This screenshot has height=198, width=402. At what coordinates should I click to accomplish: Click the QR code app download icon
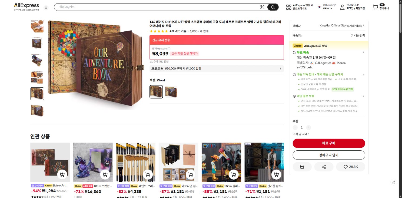pyautogui.click(x=289, y=7)
